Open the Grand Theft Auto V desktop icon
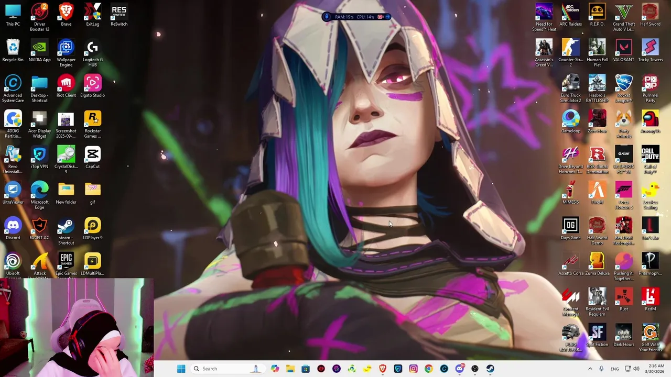 click(x=624, y=17)
